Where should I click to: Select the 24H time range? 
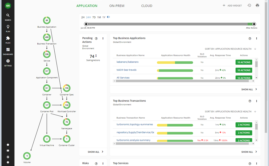point(88,17)
